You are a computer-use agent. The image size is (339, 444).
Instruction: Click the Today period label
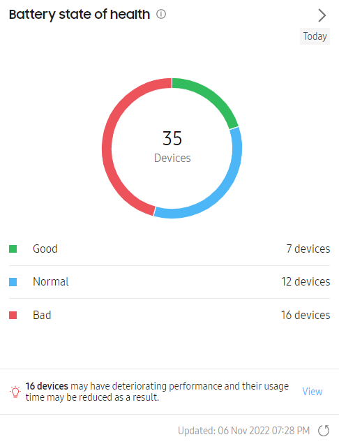tap(315, 36)
